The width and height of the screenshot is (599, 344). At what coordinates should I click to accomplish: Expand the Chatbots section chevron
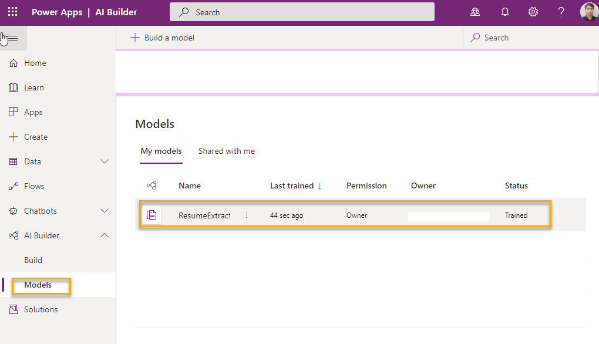click(105, 211)
